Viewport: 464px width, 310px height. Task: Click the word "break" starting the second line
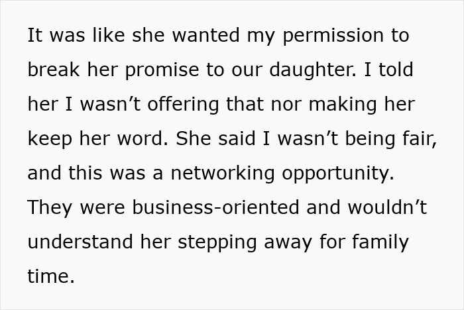[54, 70]
